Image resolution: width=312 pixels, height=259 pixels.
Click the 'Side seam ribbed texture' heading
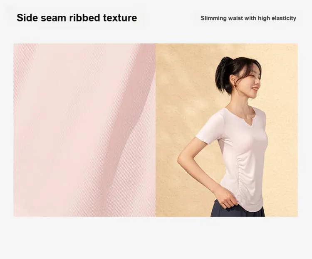coord(77,18)
